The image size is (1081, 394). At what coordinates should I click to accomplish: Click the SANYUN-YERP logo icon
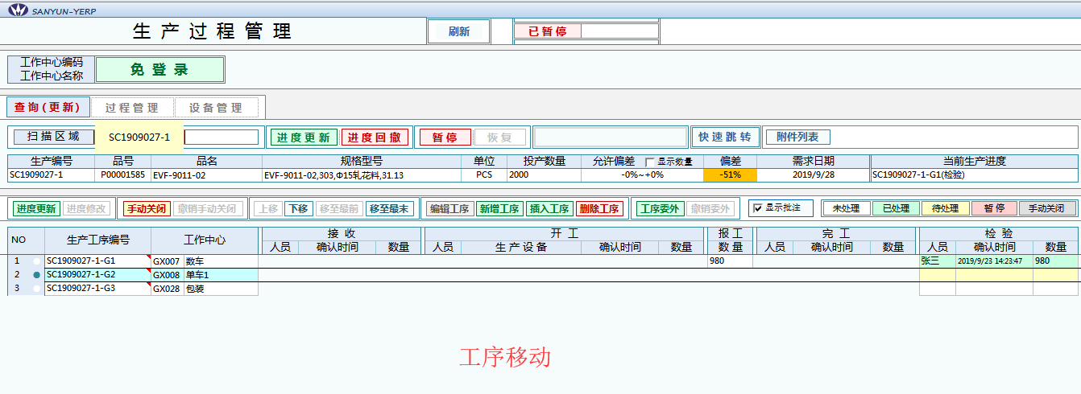[x=16, y=11]
